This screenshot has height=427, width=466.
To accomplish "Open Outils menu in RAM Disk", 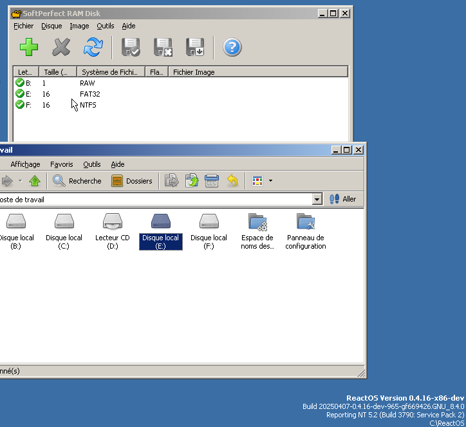I will (106, 26).
